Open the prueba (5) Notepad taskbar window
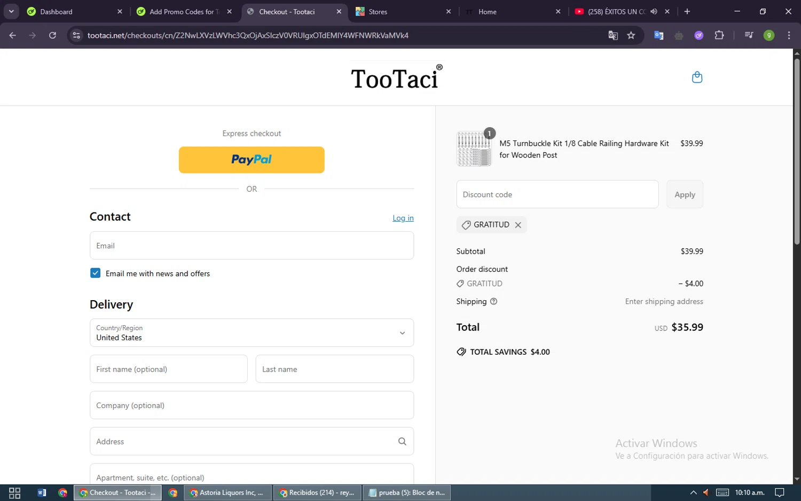Screen dimensions: 801x501 407,492
